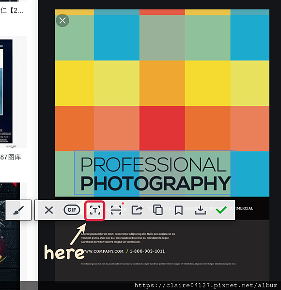Click the WWW.COMPANY.COM text in the flyer
The image size is (281, 290).
click(104, 251)
